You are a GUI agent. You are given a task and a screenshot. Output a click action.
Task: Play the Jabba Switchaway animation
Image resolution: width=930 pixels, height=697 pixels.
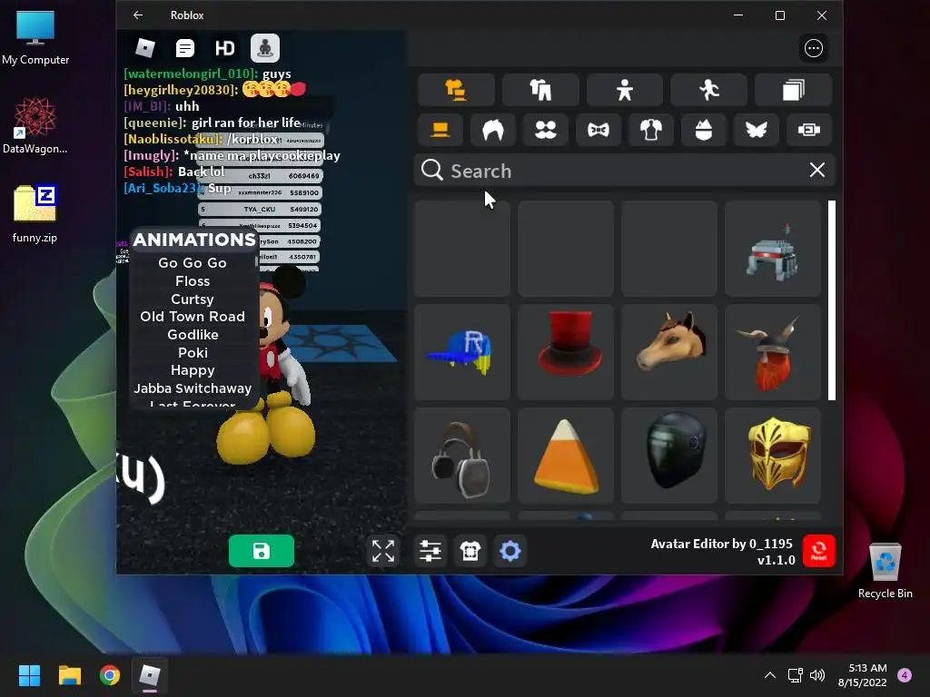(193, 388)
